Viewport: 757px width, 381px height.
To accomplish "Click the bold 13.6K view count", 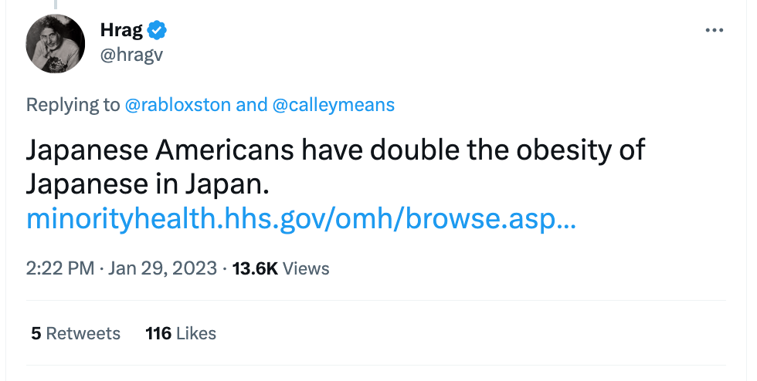I will click(254, 268).
